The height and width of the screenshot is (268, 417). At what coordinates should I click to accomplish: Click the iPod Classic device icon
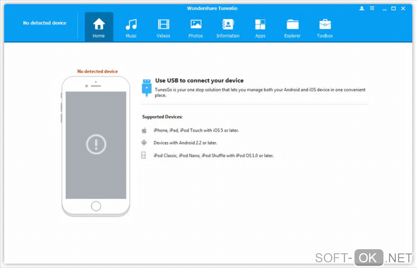143,155
